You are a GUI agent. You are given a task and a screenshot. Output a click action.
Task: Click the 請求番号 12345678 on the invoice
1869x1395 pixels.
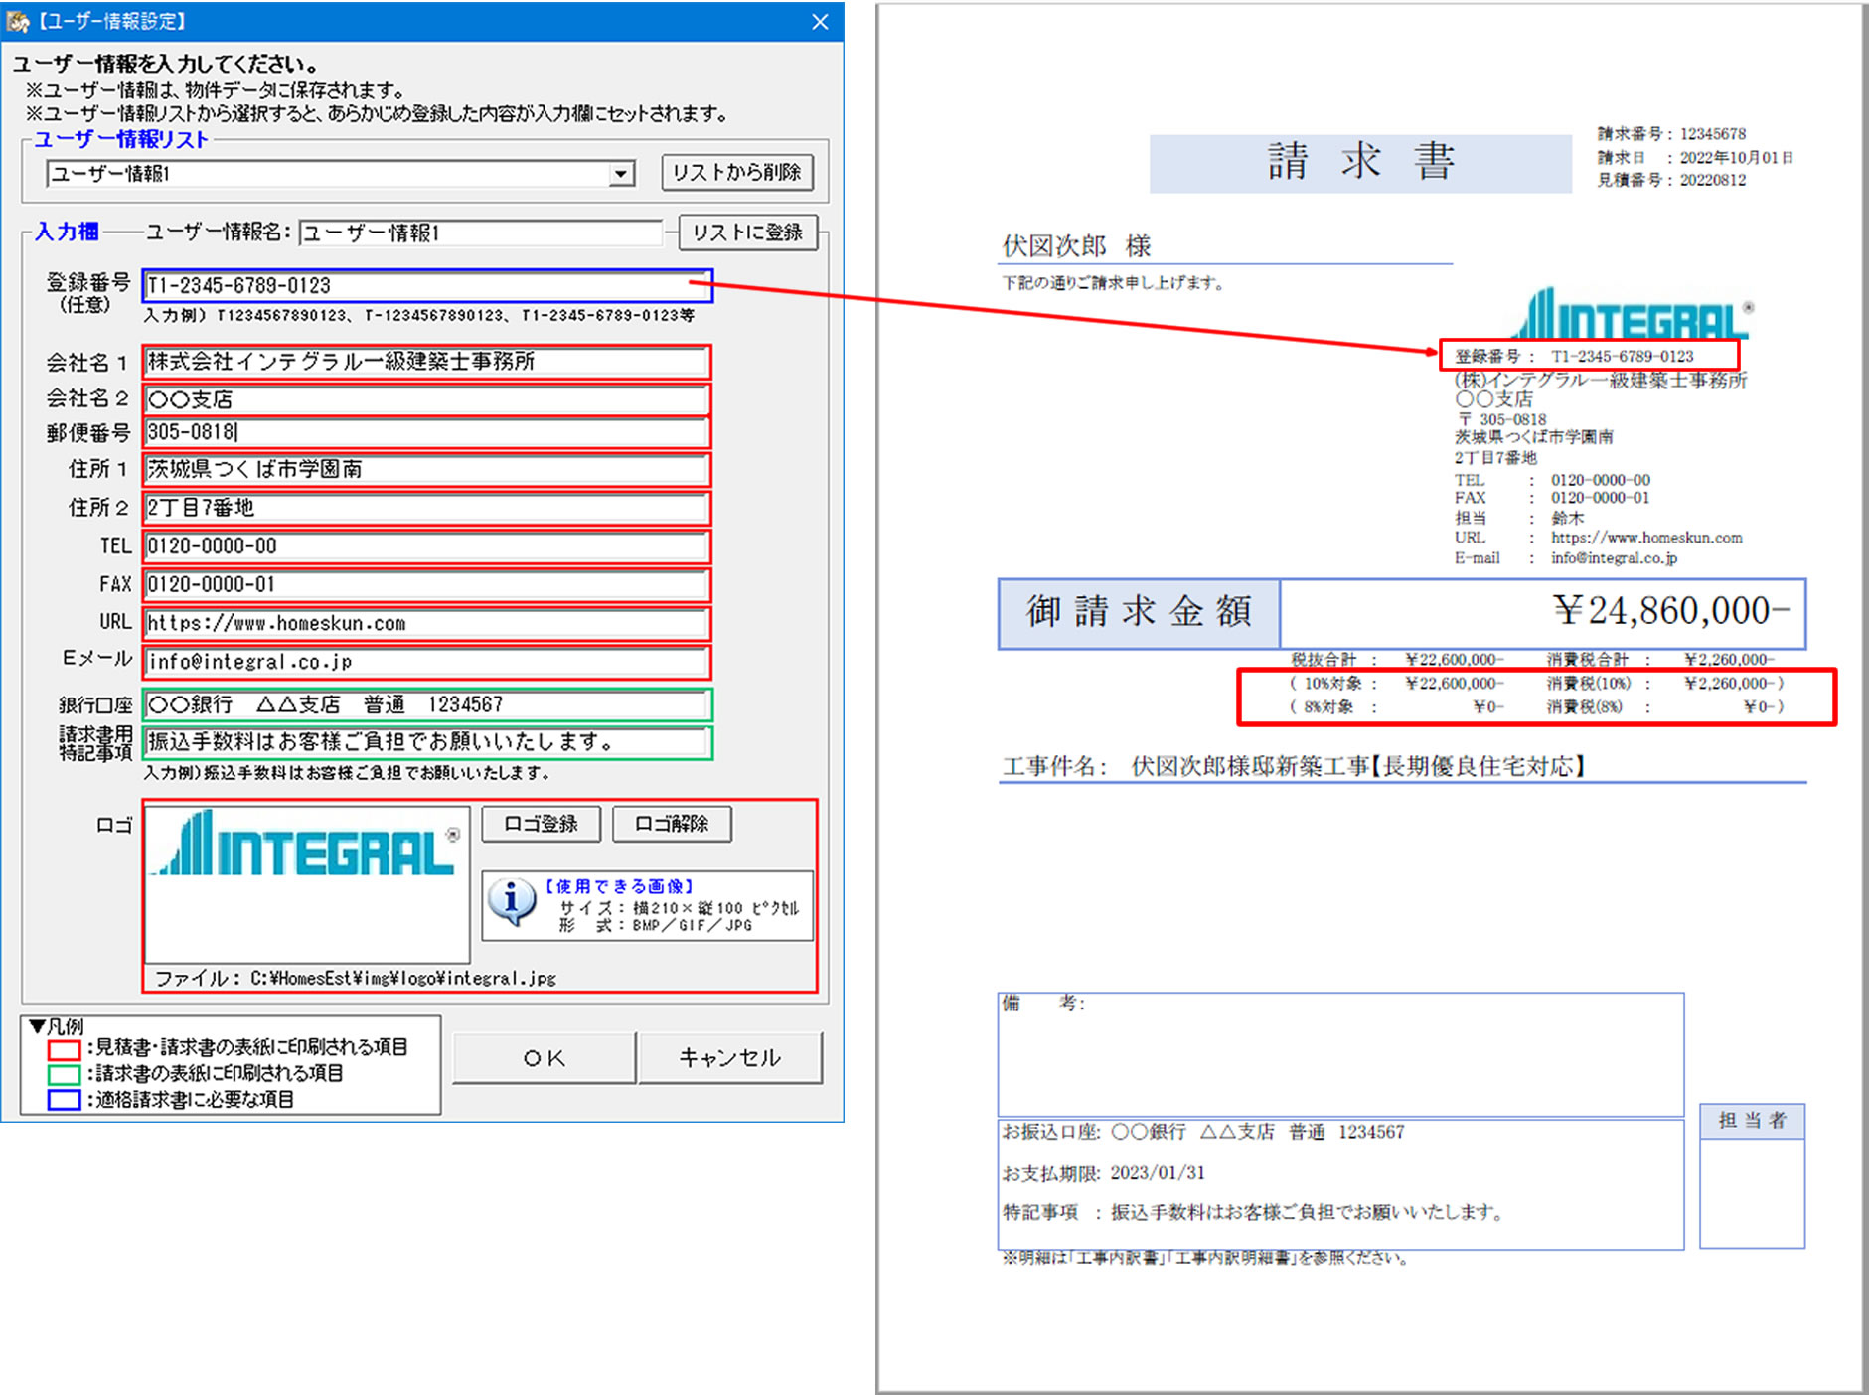tap(1671, 134)
